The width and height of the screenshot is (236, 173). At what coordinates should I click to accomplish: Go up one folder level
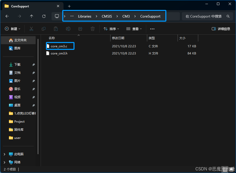pos(31,16)
